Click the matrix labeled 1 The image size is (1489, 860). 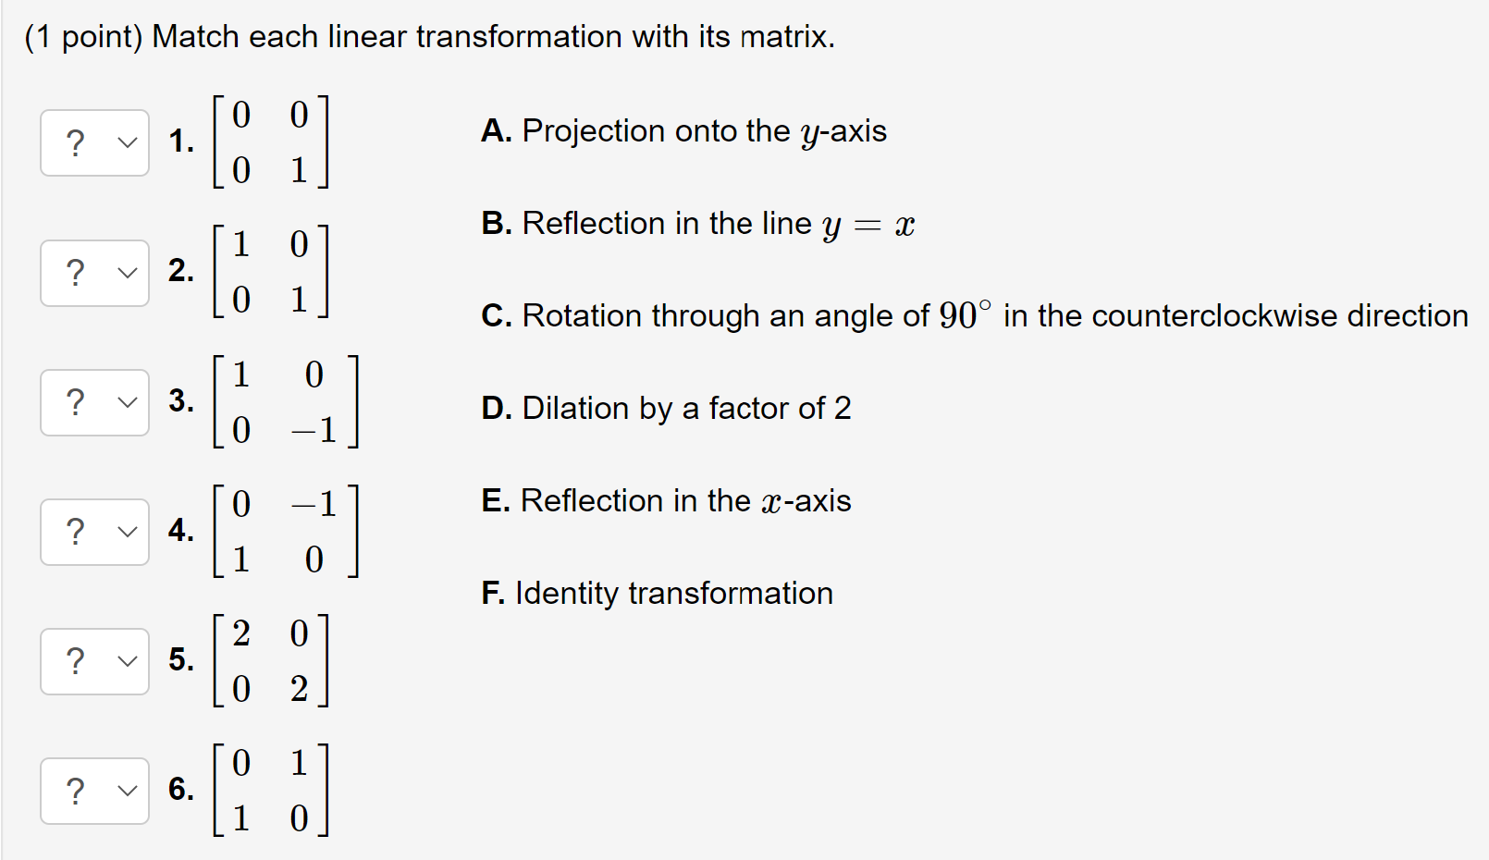(x=268, y=141)
